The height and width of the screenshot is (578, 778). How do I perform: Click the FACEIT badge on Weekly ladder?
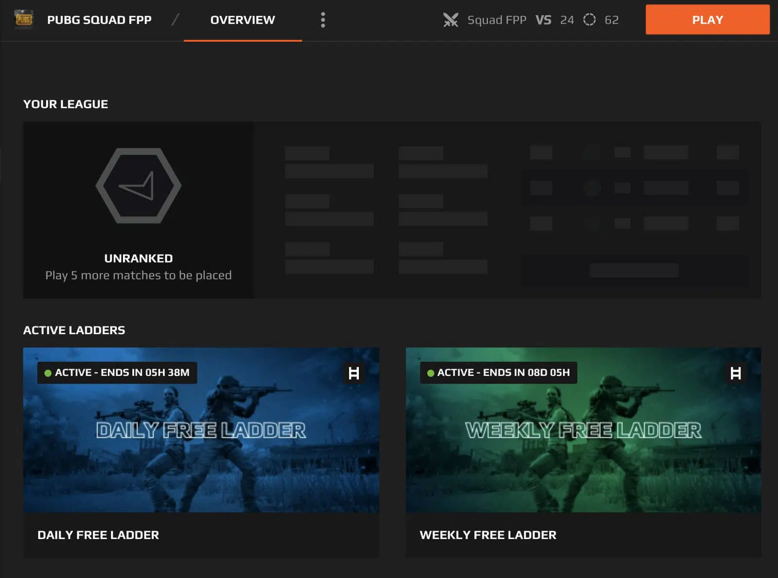[736, 373]
